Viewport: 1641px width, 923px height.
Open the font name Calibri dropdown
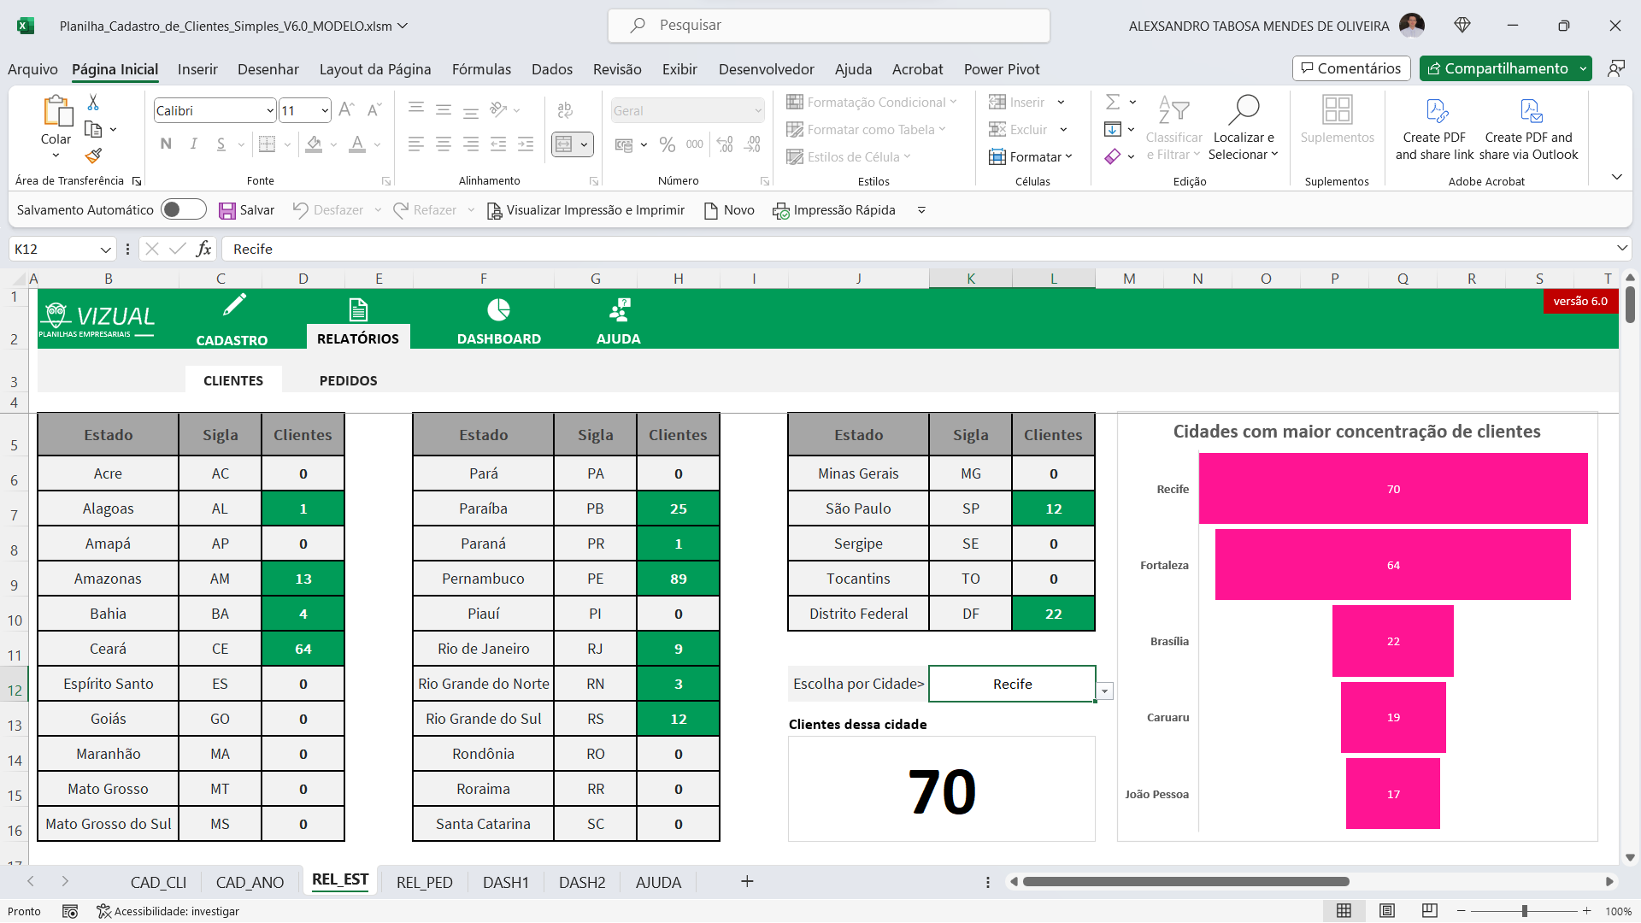(270, 110)
